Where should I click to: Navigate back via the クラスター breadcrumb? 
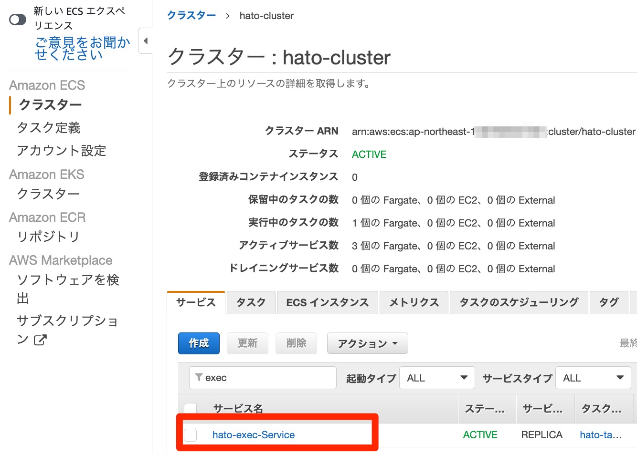pos(191,15)
